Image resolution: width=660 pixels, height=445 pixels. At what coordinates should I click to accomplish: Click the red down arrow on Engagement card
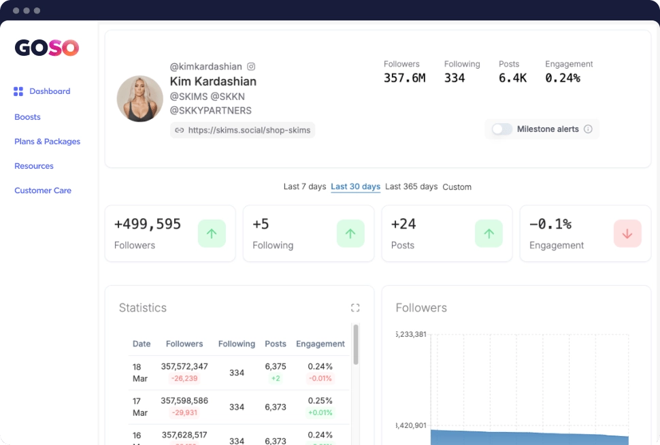[x=627, y=233]
